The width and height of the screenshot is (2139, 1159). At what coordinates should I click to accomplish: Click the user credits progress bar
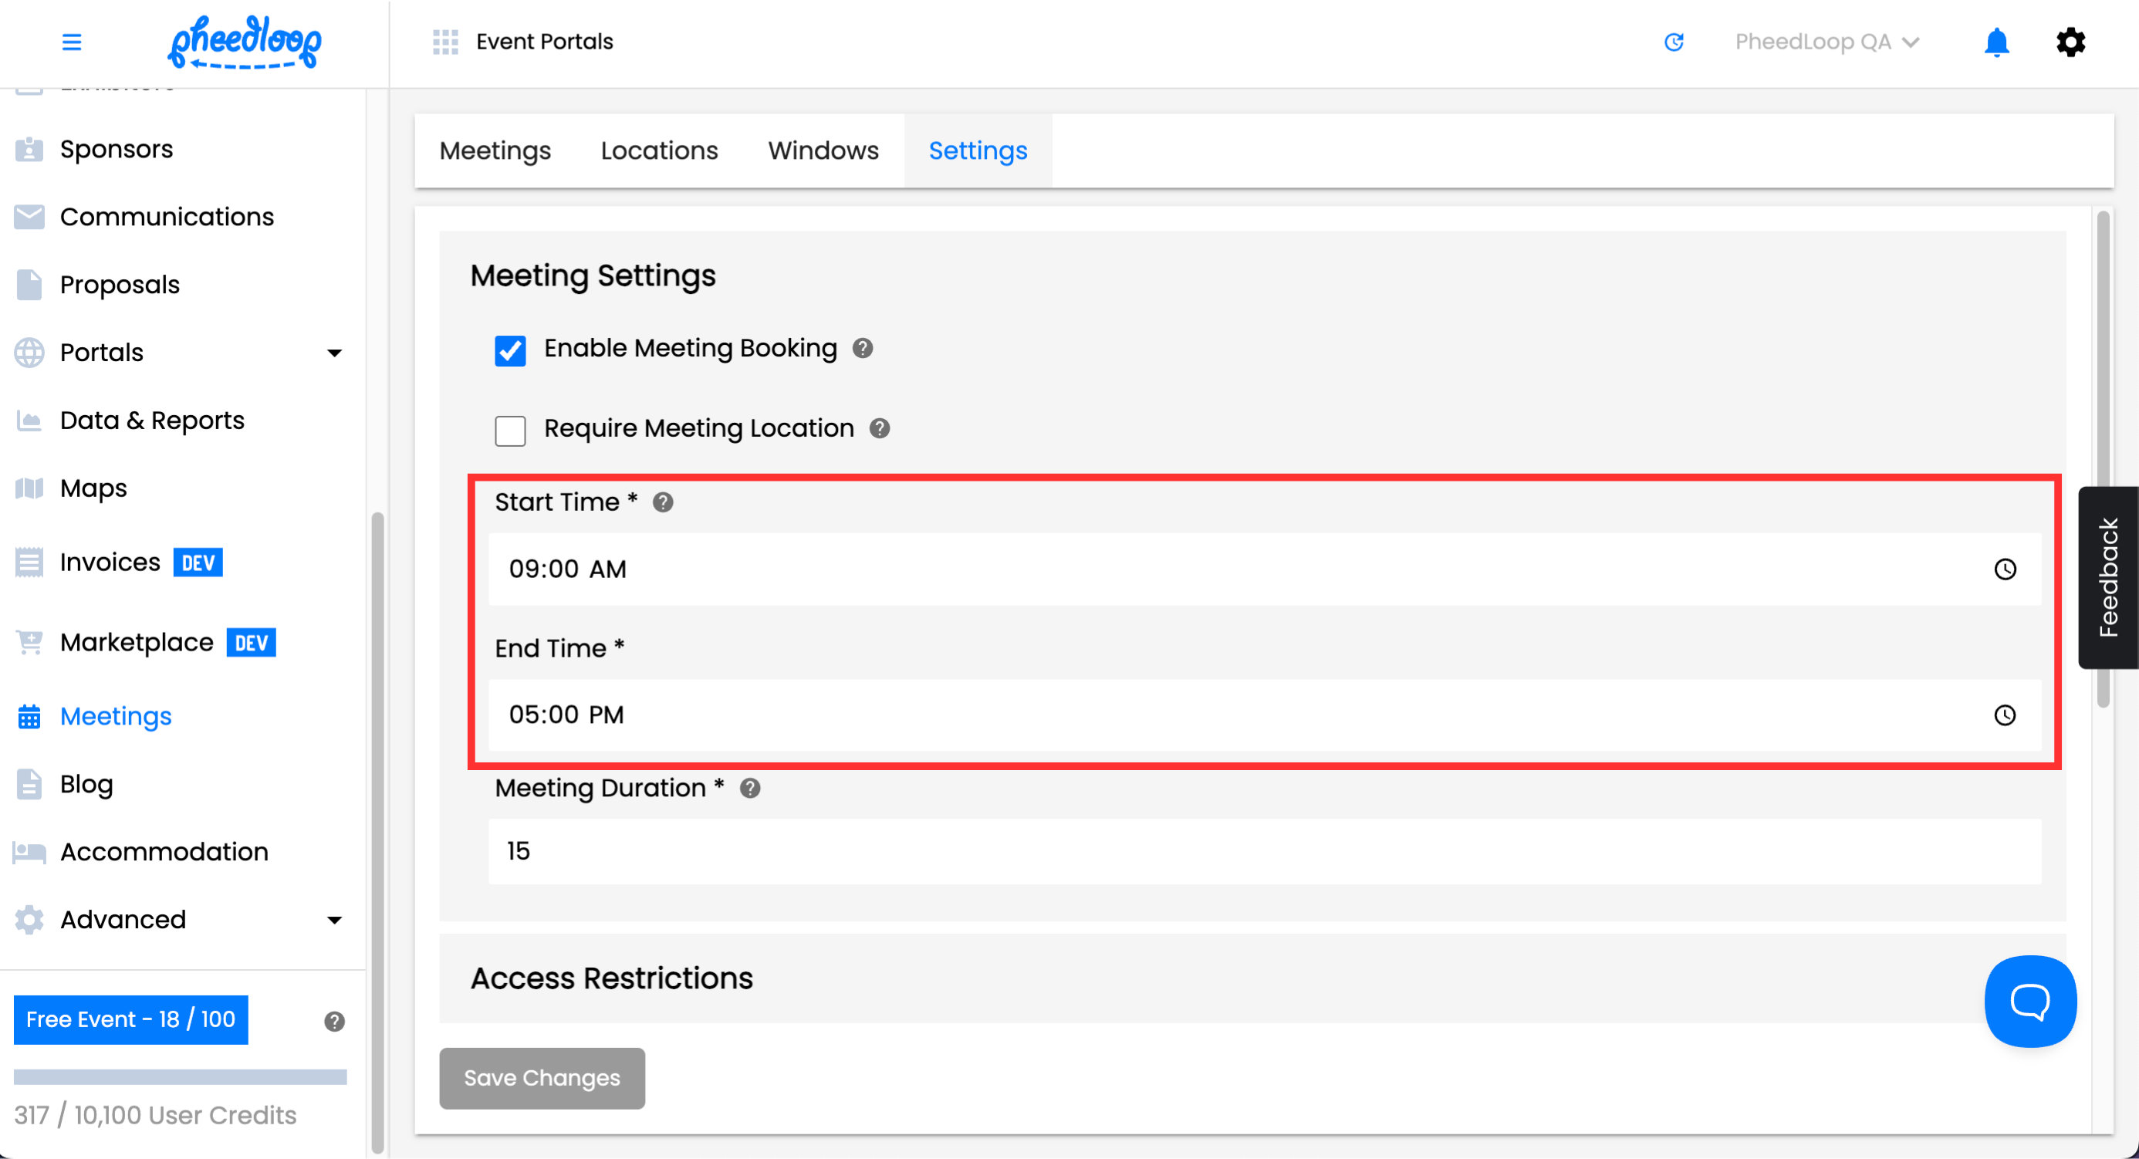tap(181, 1076)
